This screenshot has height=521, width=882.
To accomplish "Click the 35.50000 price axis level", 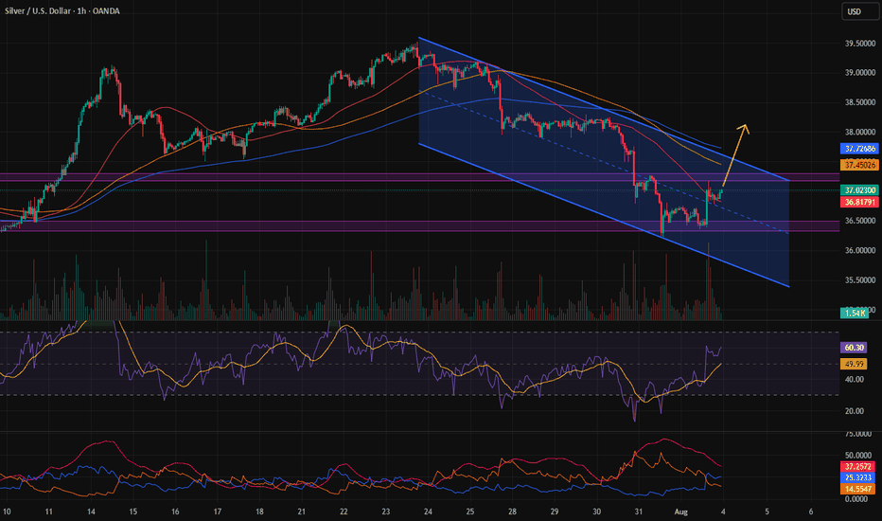I will (x=859, y=280).
